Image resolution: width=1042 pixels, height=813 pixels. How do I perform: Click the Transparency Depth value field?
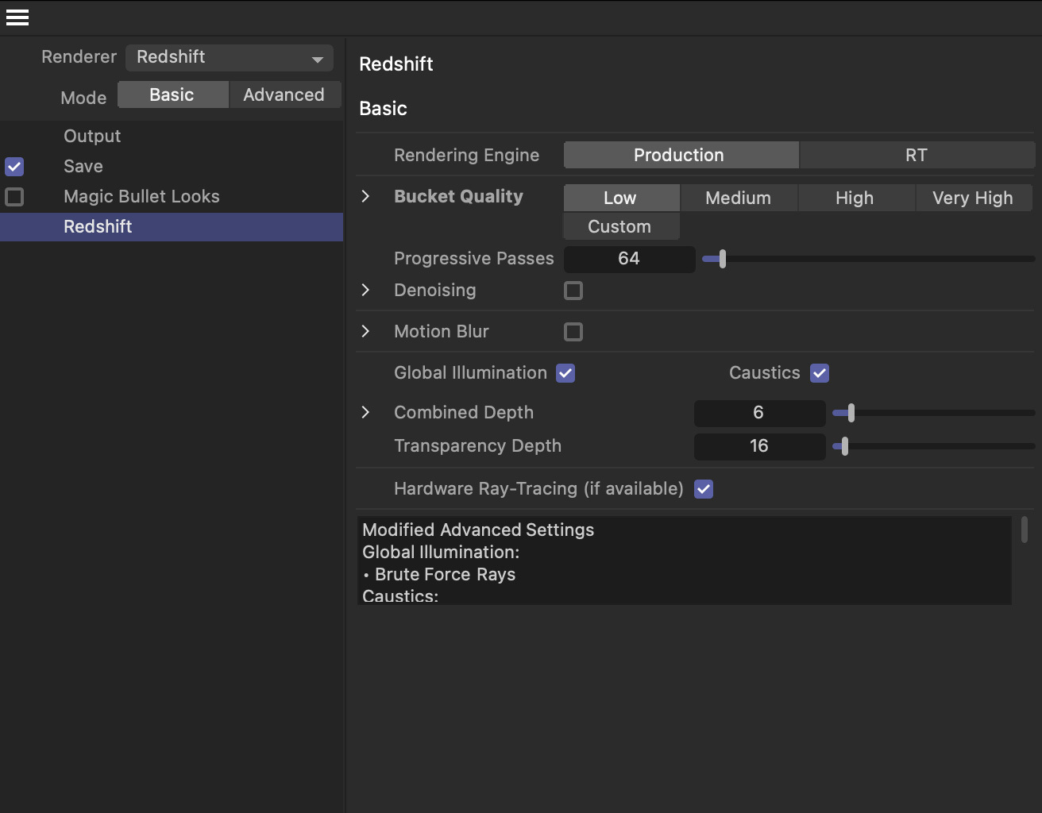click(x=759, y=446)
